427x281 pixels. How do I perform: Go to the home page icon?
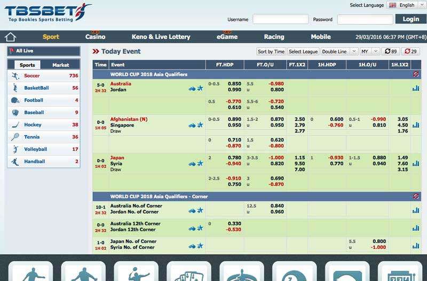click(10, 37)
